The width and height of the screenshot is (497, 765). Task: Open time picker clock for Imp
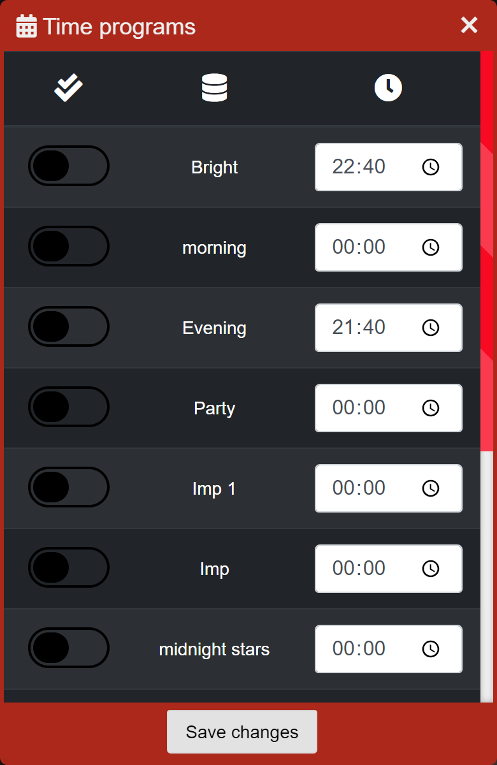click(431, 569)
